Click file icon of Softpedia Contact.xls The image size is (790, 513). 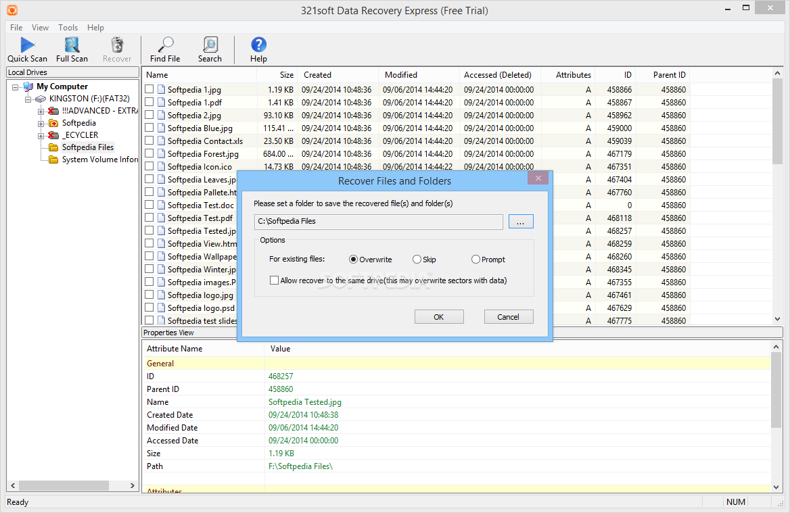161,141
